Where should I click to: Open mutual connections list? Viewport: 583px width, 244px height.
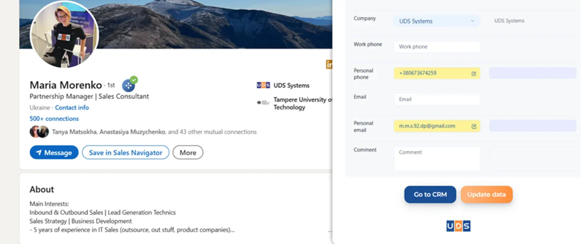(154, 132)
